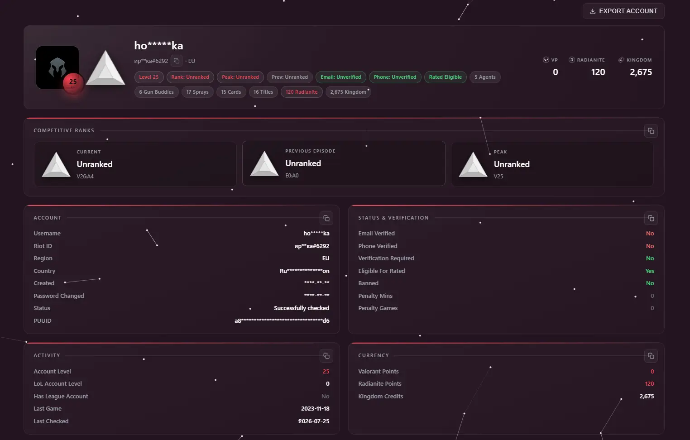Click the Previous Episode rank triangle icon
This screenshot has height=440, width=690.
pyautogui.click(x=264, y=163)
